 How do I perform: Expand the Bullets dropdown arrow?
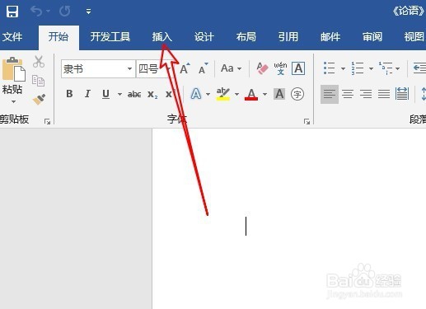point(343,68)
